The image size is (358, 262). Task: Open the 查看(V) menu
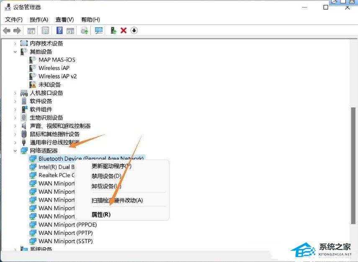coord(64,20)
